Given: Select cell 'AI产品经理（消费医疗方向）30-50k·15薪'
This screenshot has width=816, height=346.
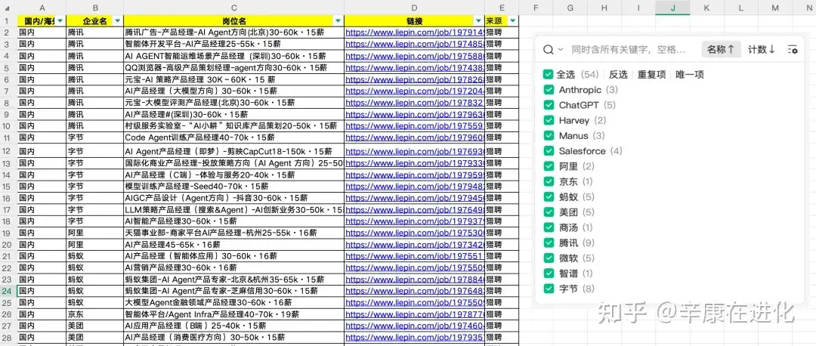Looking at the screenshot, I should pos(233,337).
